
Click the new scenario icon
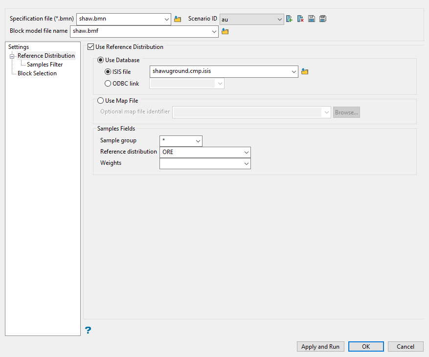[x=290, y=19]
